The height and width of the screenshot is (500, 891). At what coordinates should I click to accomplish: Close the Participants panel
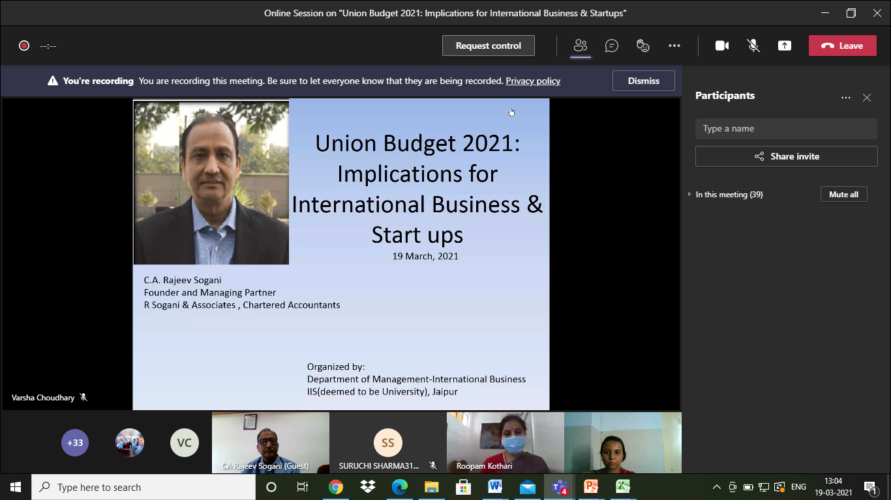click(866, 98)
